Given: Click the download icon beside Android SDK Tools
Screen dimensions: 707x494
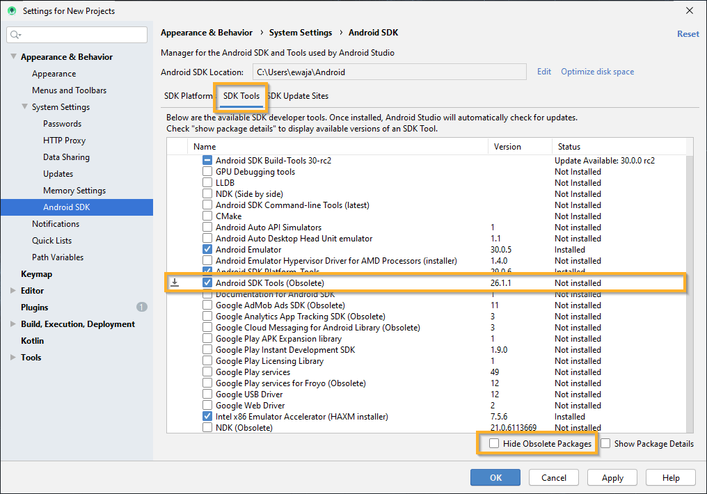Looking at the screenshot, I should click(175, 282).
